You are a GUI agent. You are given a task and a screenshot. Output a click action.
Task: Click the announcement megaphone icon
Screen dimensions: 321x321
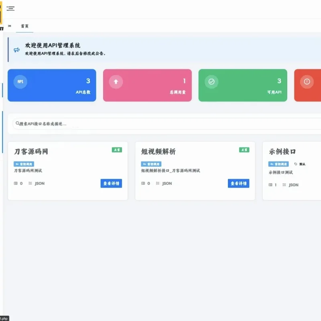16,50
